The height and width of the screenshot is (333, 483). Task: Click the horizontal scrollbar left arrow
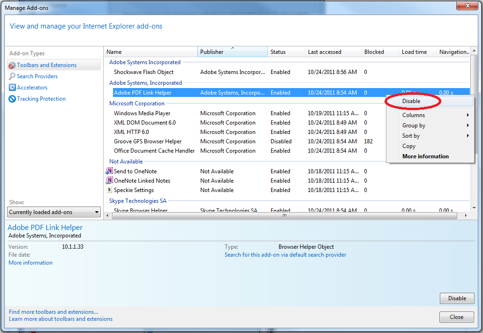click(107, 216)
